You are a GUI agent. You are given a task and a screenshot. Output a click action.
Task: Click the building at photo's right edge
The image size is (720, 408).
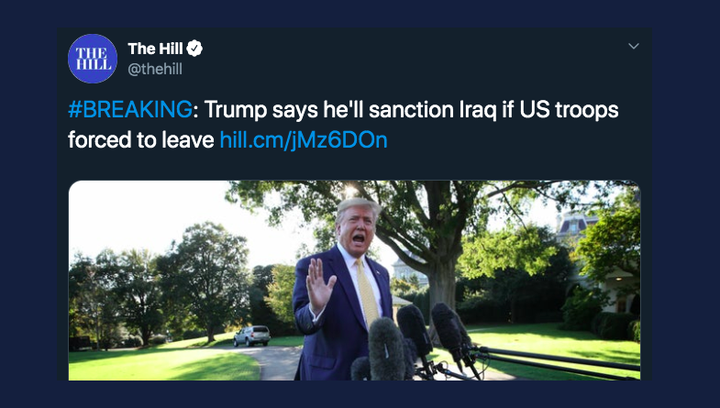[597, 261]
